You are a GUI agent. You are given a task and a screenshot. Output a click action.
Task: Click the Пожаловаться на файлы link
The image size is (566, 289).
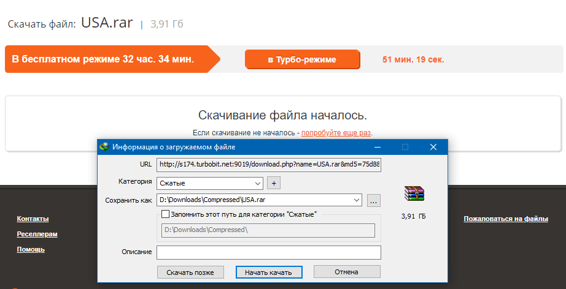point(506,219)
